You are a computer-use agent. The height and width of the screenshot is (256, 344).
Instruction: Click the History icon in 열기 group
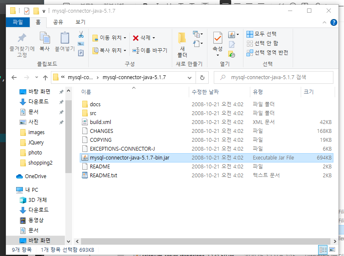click(232, 54)
